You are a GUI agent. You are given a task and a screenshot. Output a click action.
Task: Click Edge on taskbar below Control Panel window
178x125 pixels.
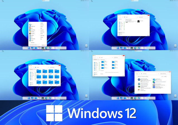click(135, 98)
